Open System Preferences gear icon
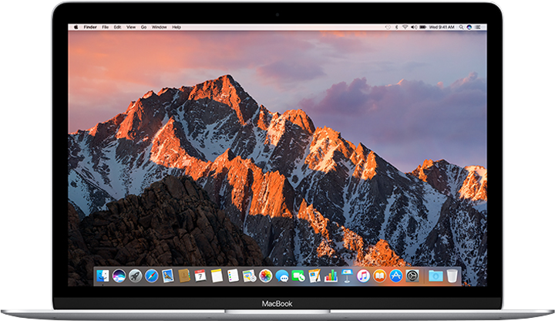The width and height of the screenshot is (555, 321). pyautogui.click(x=412, y=275)
